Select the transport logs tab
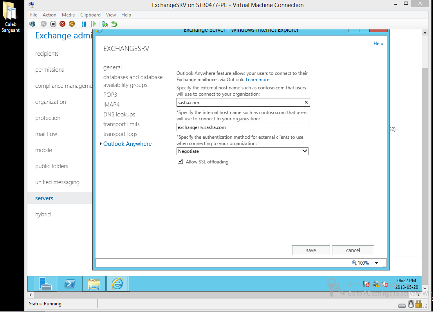 pos(120,134)
